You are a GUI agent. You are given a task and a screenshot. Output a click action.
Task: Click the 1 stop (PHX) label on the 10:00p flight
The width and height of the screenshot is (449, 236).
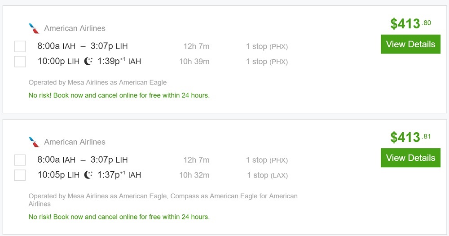[x=267, y=62]
